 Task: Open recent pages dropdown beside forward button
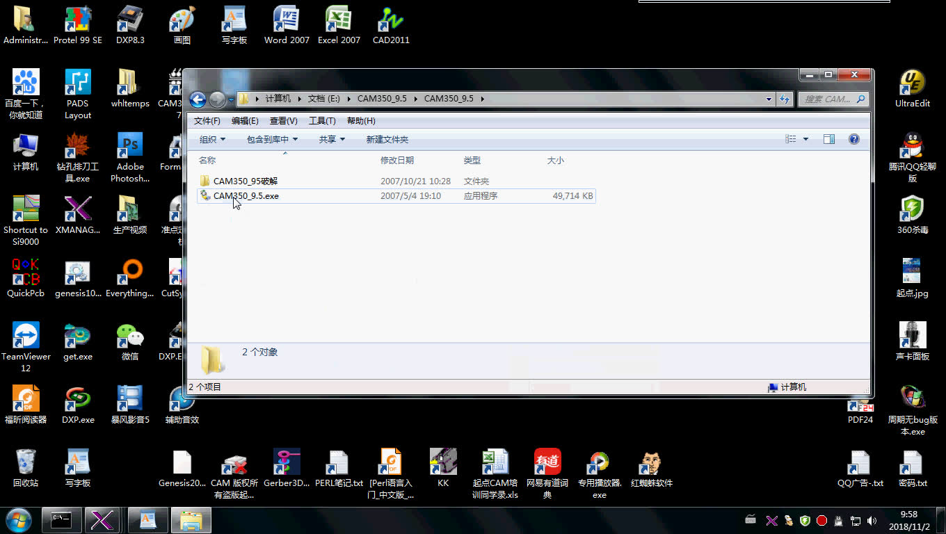231,99
